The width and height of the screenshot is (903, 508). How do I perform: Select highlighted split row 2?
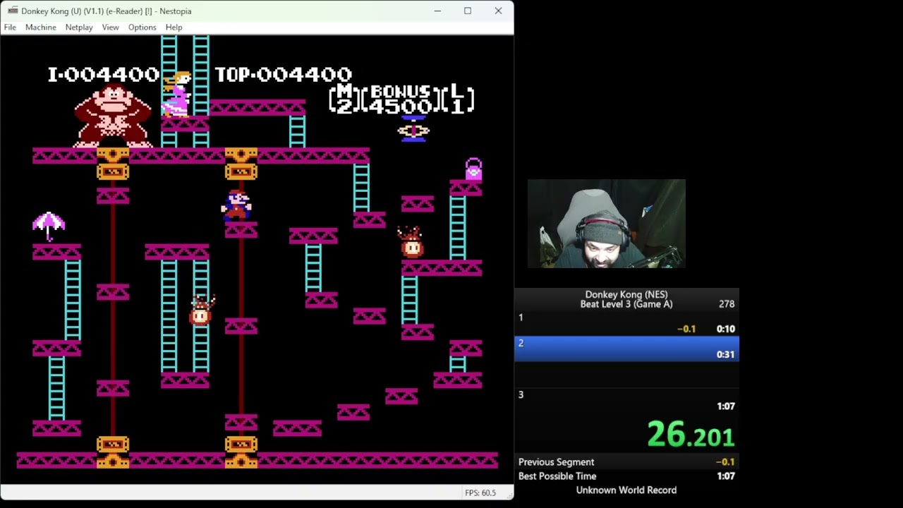point(626,349)
